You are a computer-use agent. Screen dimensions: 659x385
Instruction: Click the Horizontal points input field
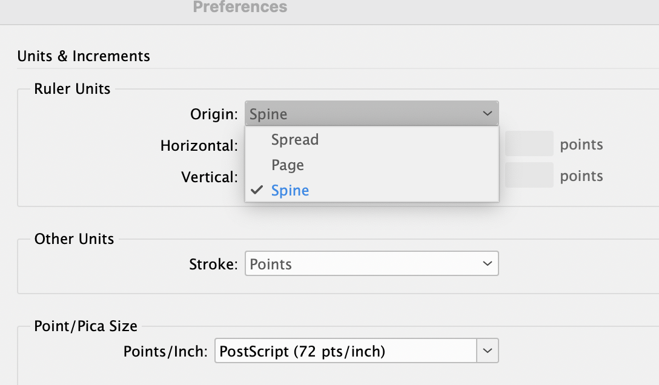point(528,143)
